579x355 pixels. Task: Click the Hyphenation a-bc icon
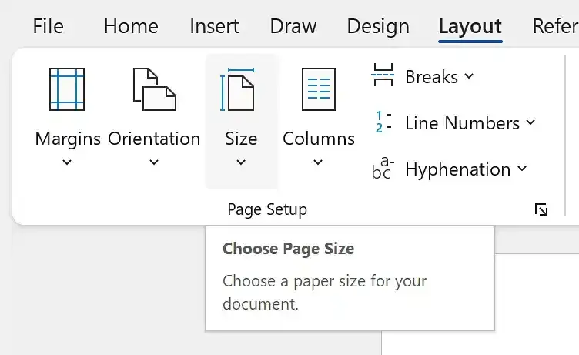383,167
